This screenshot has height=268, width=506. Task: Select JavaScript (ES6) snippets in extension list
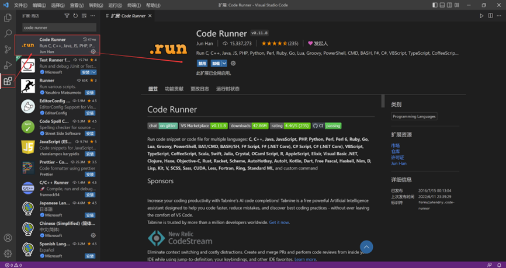(x=58, y=148)
